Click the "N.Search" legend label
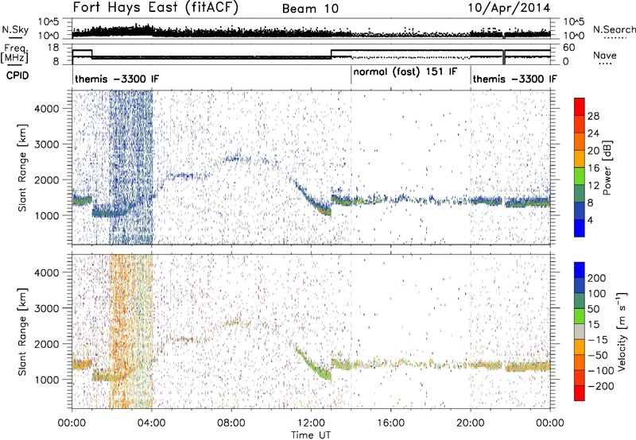The image size is (636, 440). (614, 29)
